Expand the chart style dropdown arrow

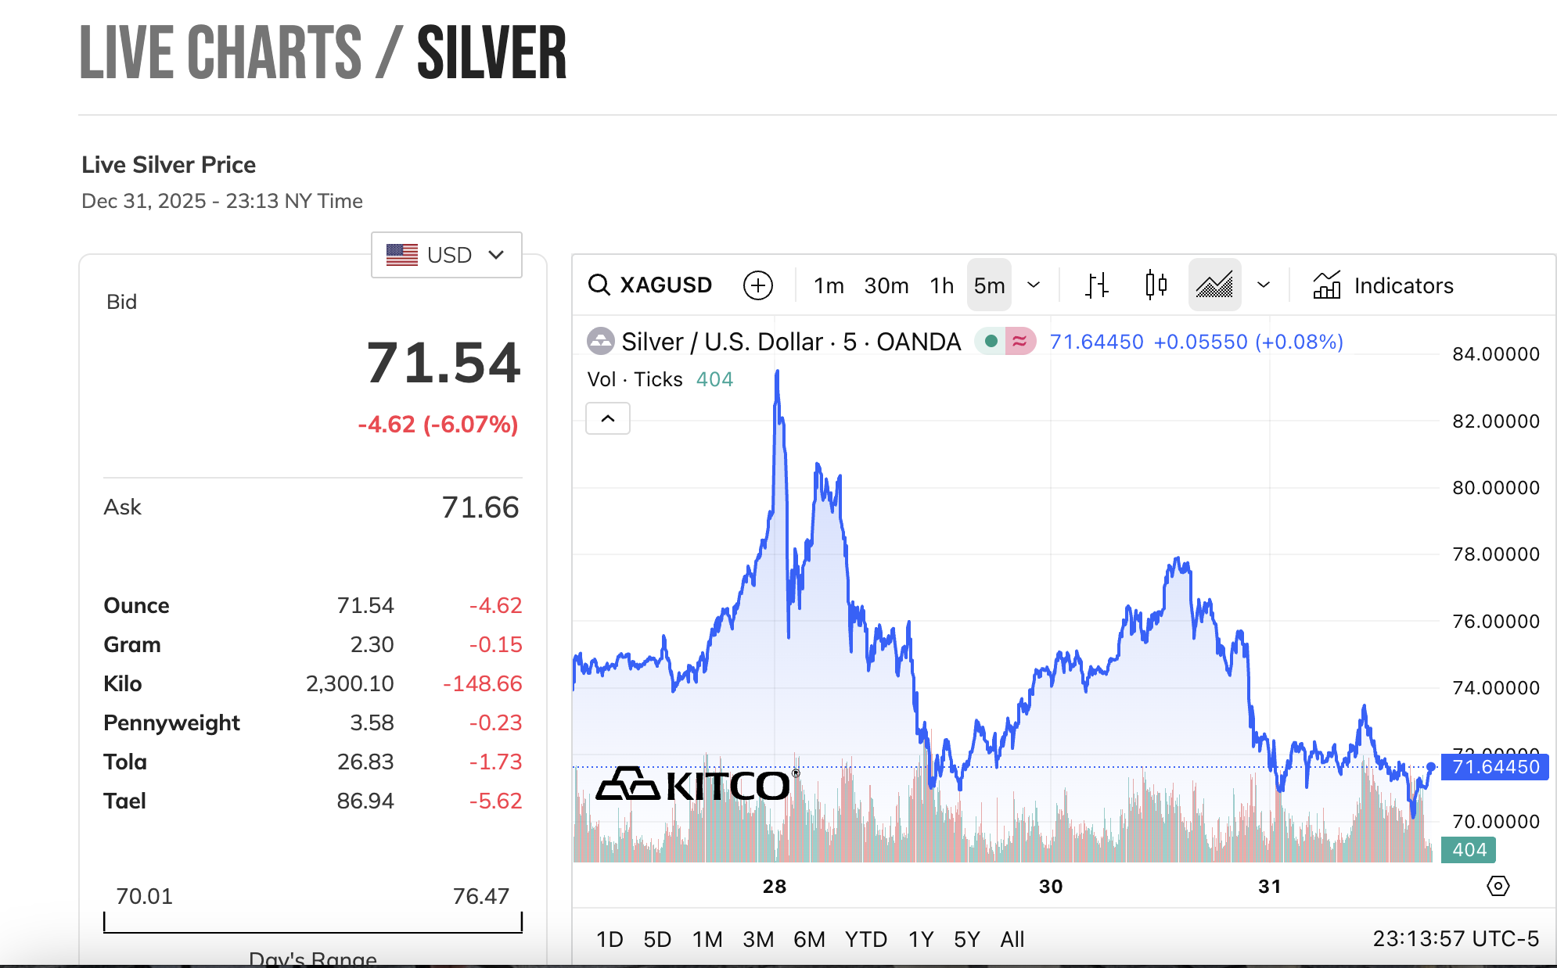pos(1264,285)
